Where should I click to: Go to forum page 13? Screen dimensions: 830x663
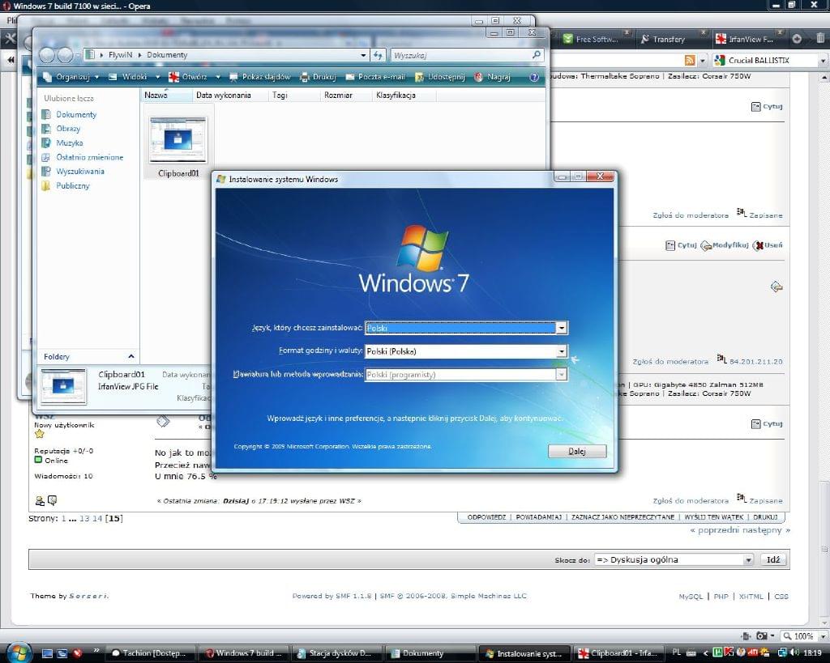tap(84, 519)
